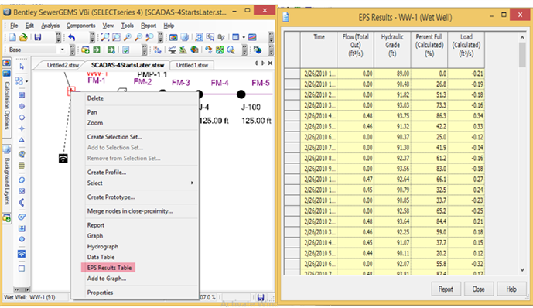This screenshot has height=308, width=533.
Task: Expand the Select submenu arrow
Action: (192, 183)
